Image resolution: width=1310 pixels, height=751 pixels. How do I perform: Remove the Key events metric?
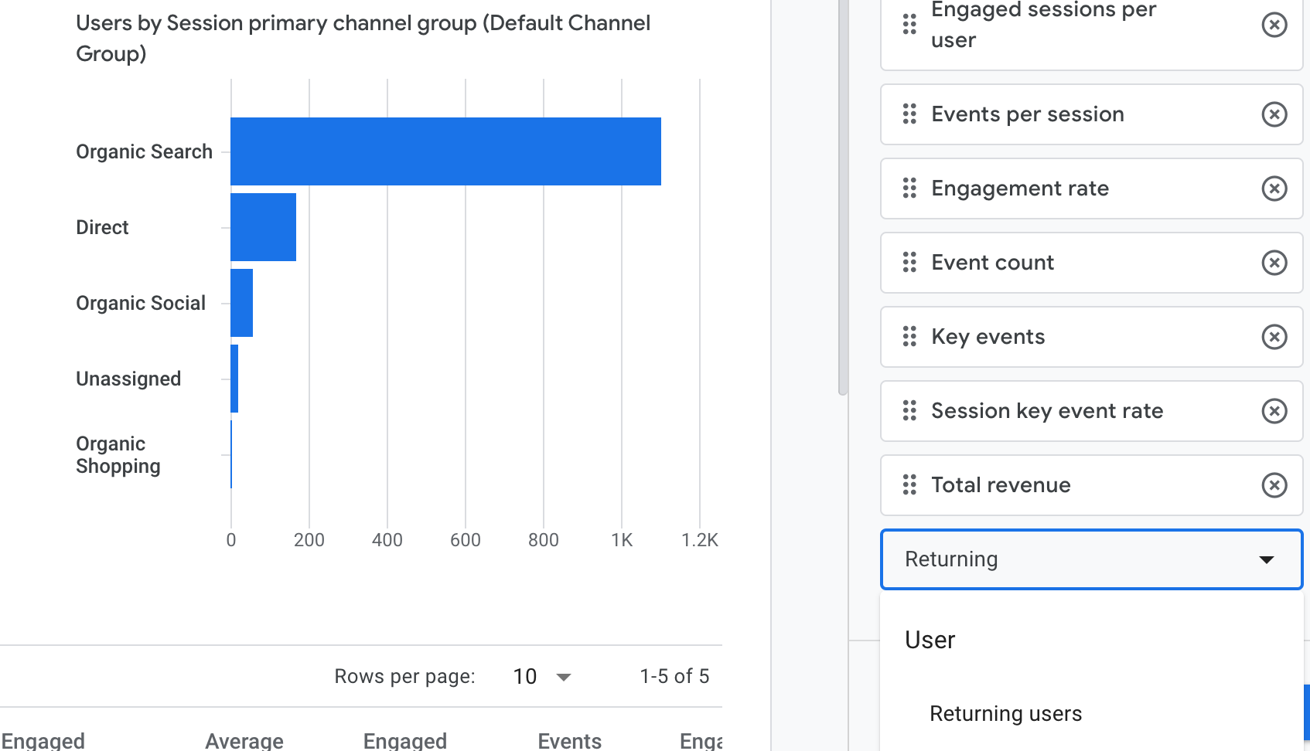click(1274, 336)
